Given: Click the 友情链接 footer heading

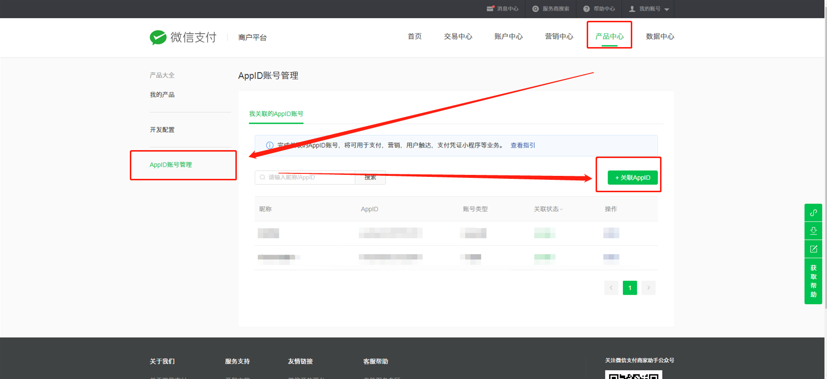Looking at the screenshot, I should 300,362.
